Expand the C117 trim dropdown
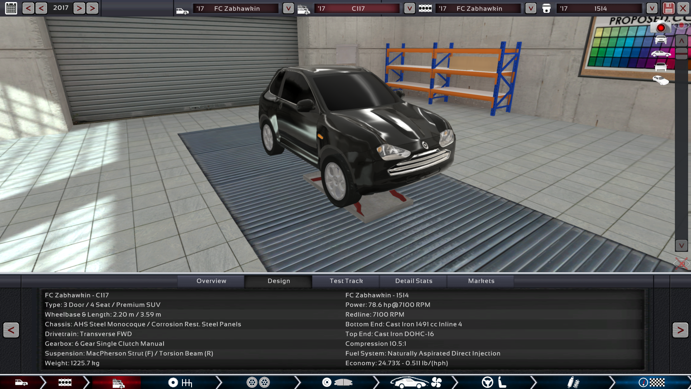The image size is (691, 389). tap(409, 8)
